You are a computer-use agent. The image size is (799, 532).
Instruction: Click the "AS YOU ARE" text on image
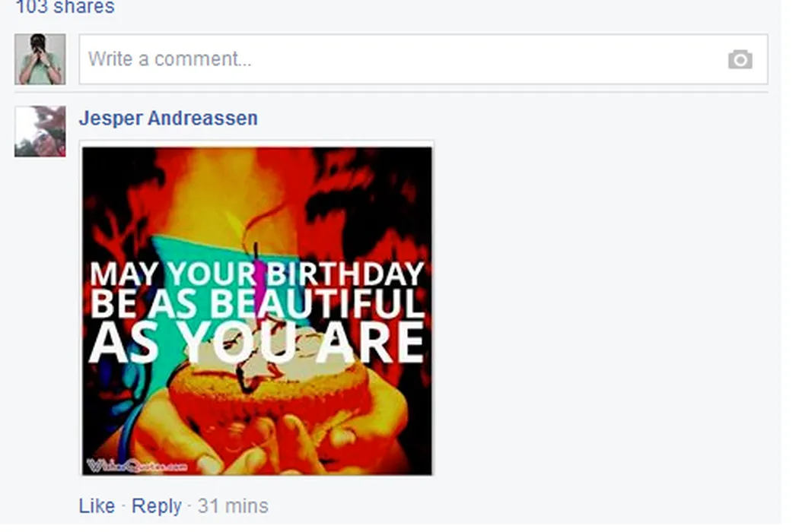point(256,344)
